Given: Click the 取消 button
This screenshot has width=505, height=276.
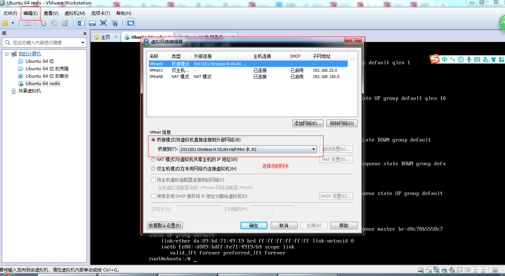Looking at the screenshot, I should [x=284, y=225].
